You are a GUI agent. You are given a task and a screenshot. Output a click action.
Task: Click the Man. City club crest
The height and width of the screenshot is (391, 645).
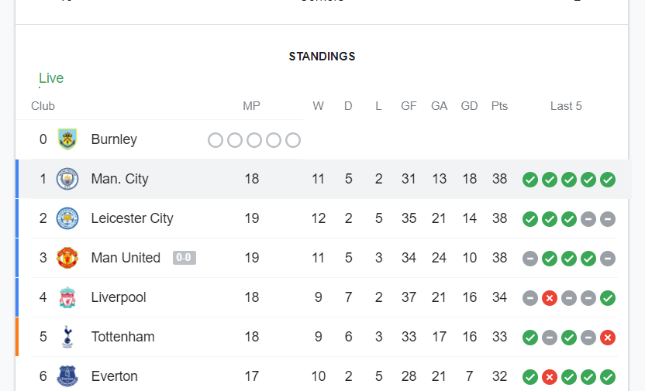67,179
